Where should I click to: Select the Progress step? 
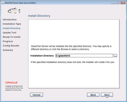tap(8, 41)
